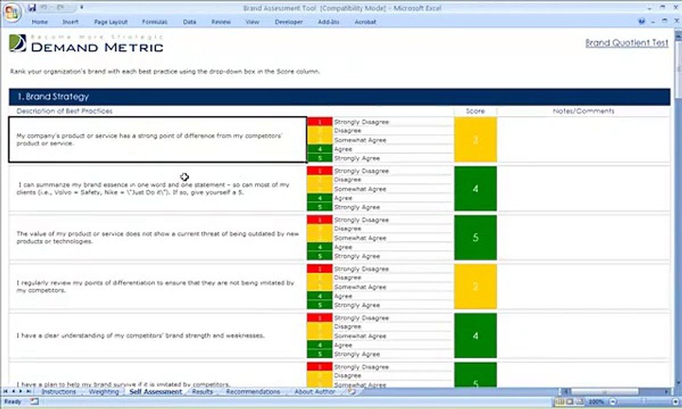This screenshot has width=682, height=409.
Task: Open the Customize Quick Access Toolbar arrow
Action: (x=81, y=8)
